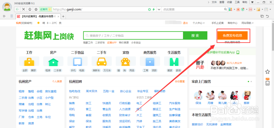
Task: Open the 收藏 menu
Action: click(x=229, y=2)
